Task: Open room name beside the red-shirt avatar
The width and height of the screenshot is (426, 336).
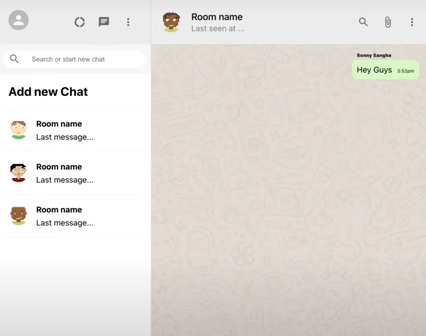Action: tap(59, 167)
